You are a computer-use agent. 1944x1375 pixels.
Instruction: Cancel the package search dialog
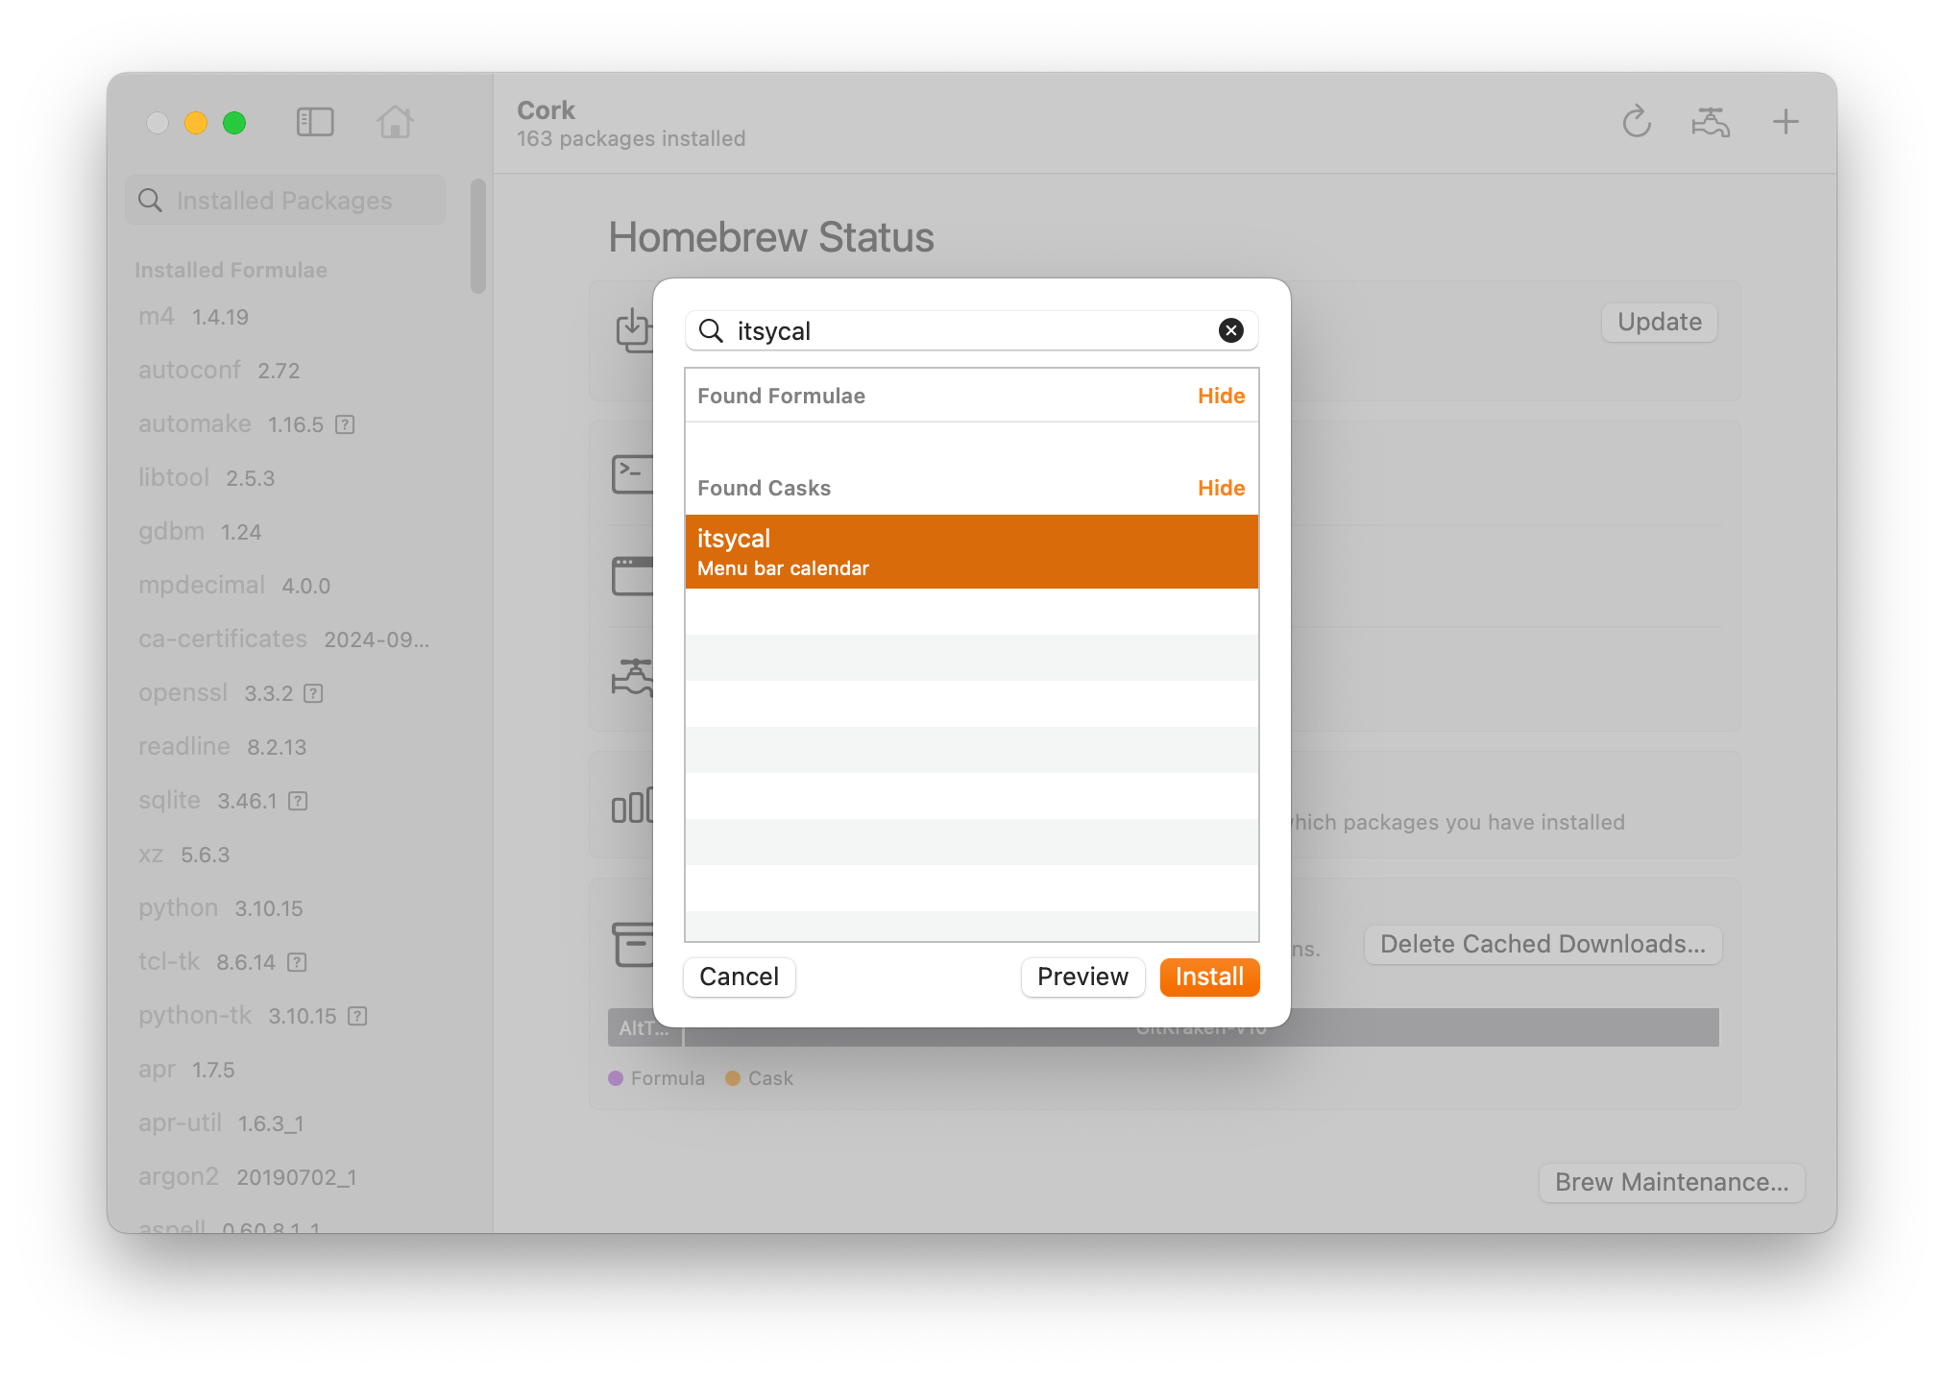tap(739, 977)
